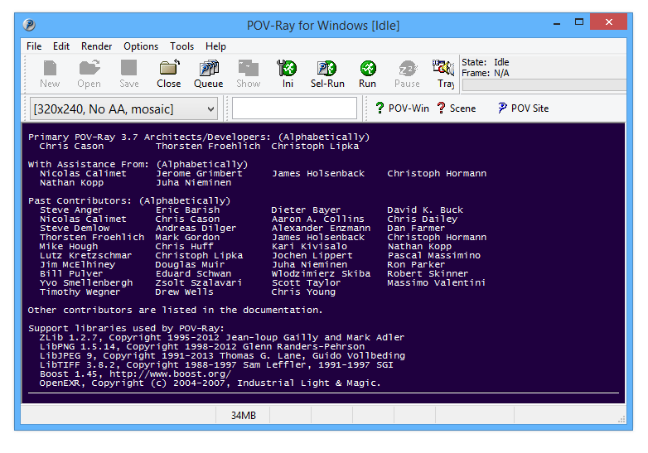
Task: Click 'Support libraries used by POV-Ray:' line
Action: (126, 328)
